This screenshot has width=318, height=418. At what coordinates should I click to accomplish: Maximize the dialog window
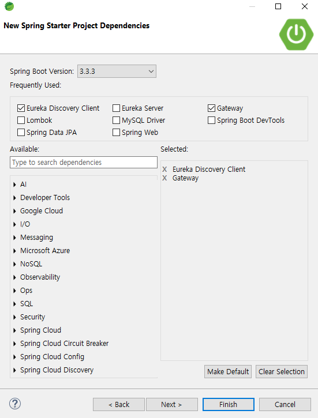(x=278, y=6)
